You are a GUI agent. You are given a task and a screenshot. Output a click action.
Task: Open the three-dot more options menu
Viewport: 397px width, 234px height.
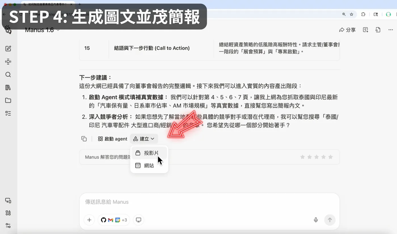[x=390, y=30]
